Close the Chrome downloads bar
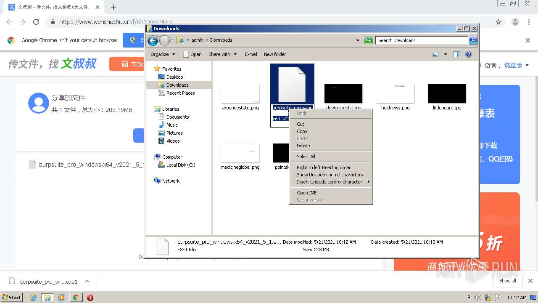 [530, 281]
